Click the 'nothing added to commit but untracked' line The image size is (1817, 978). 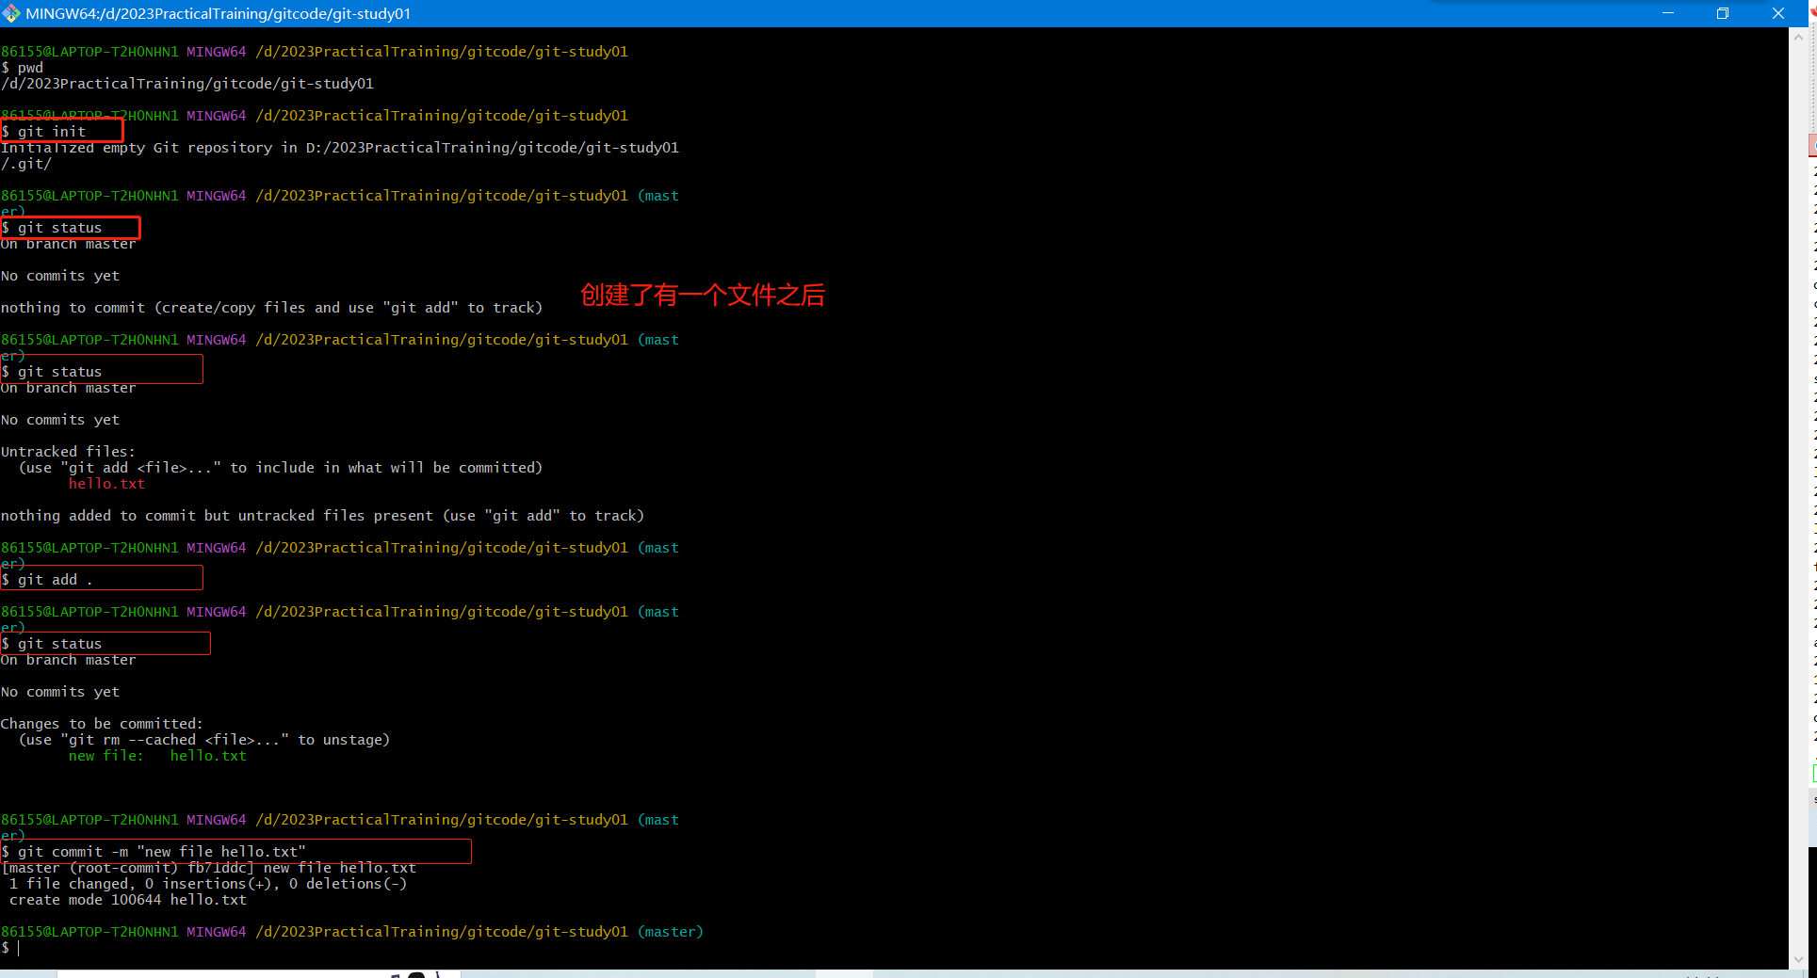[x=322, y=516]
